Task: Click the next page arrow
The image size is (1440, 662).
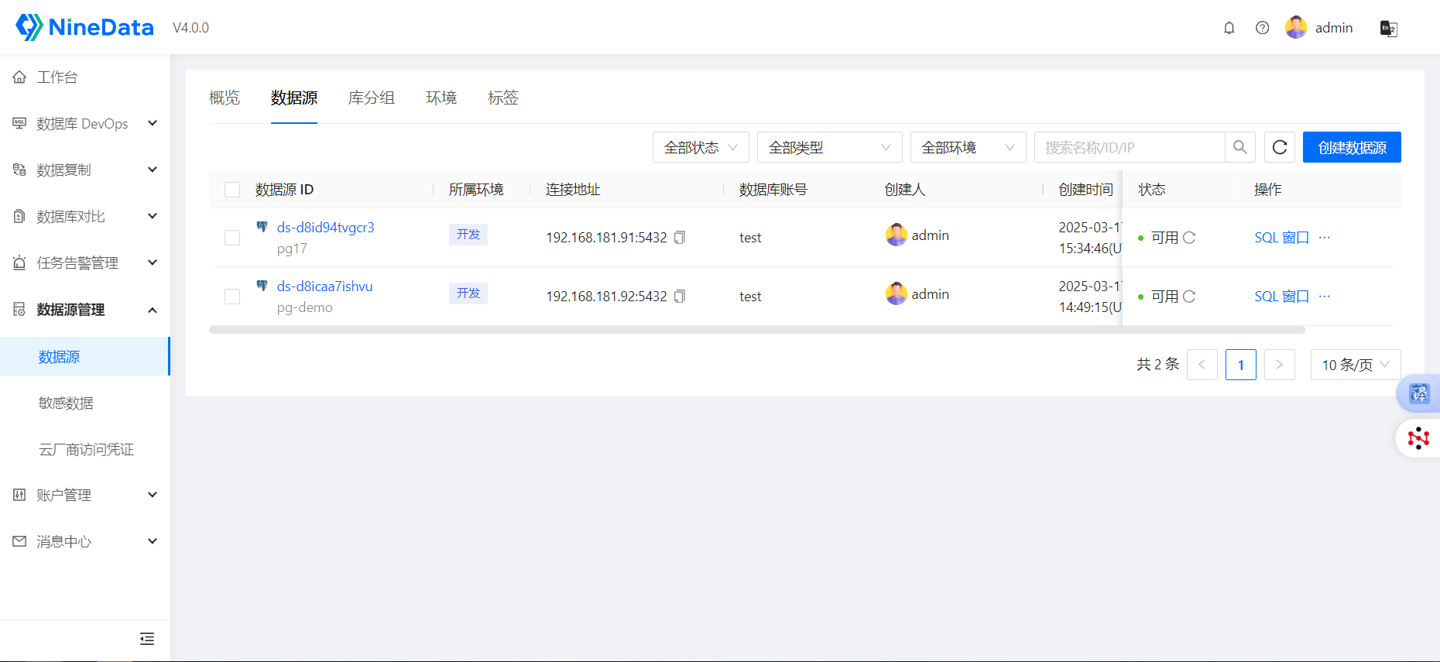Action: (1280, 365)
